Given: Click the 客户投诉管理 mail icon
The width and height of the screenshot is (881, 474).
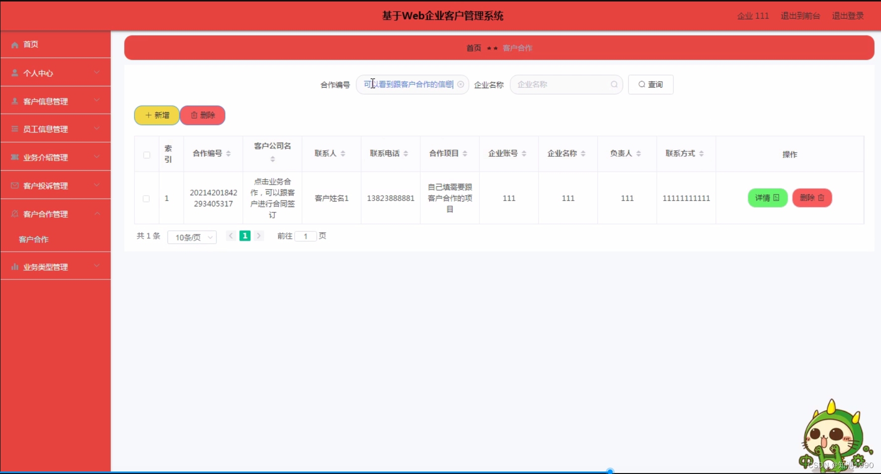Looking at the screenshot, I should pyautogui.click(x=14, y=185).
